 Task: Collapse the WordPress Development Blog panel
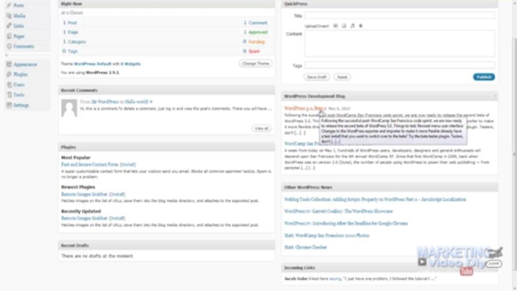point(494,96)
